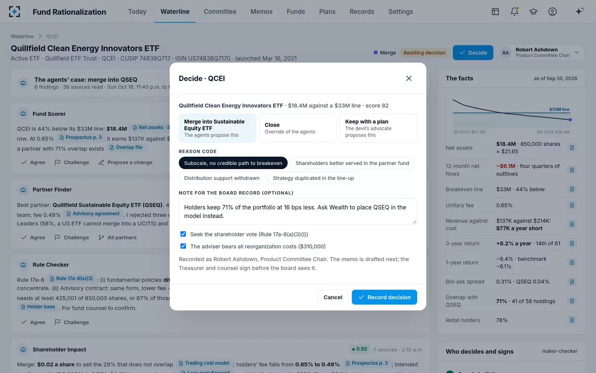Click the user profile icon in header

553,12
